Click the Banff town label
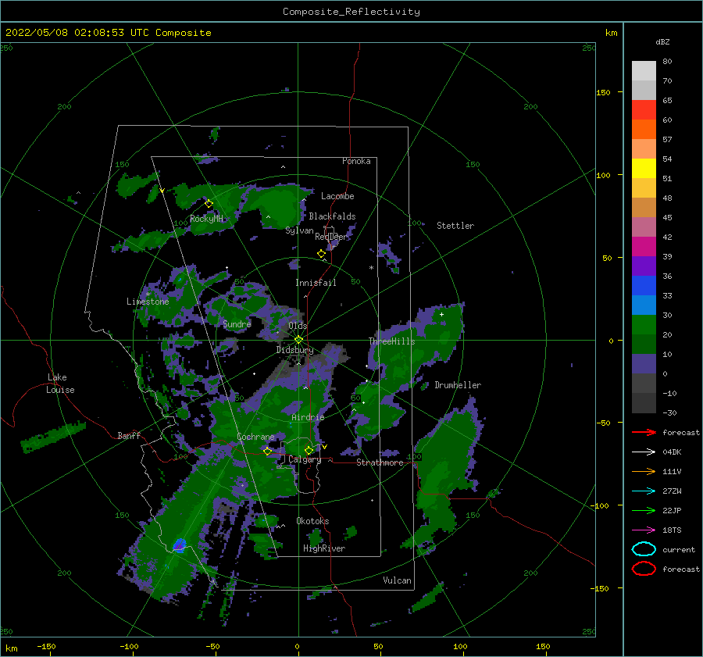703x657 pixels. coord(129,435)
